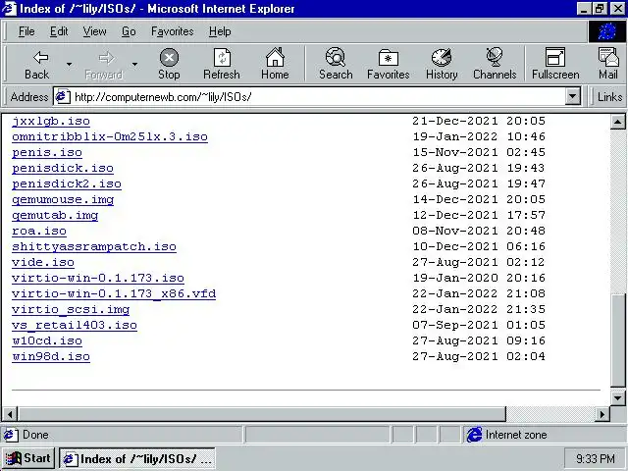This screenshot has width=628, height=471.
Task: Click the vertical scrollbar up arrow
Action: coord(617,122)
